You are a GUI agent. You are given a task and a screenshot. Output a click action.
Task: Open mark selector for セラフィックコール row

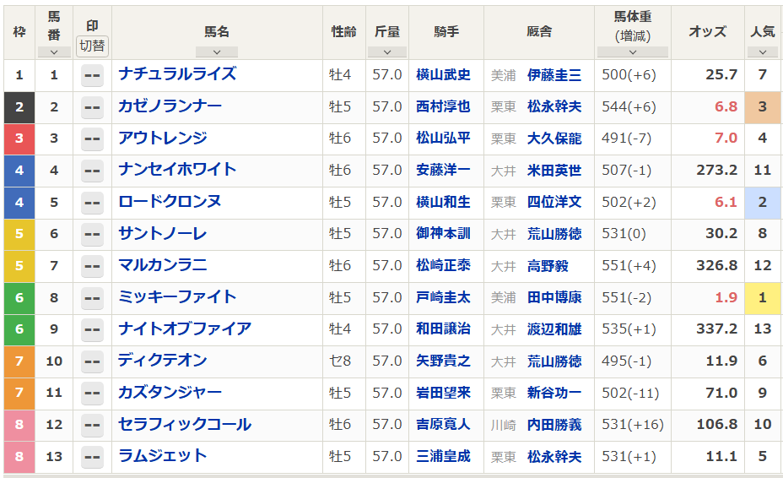92,426
